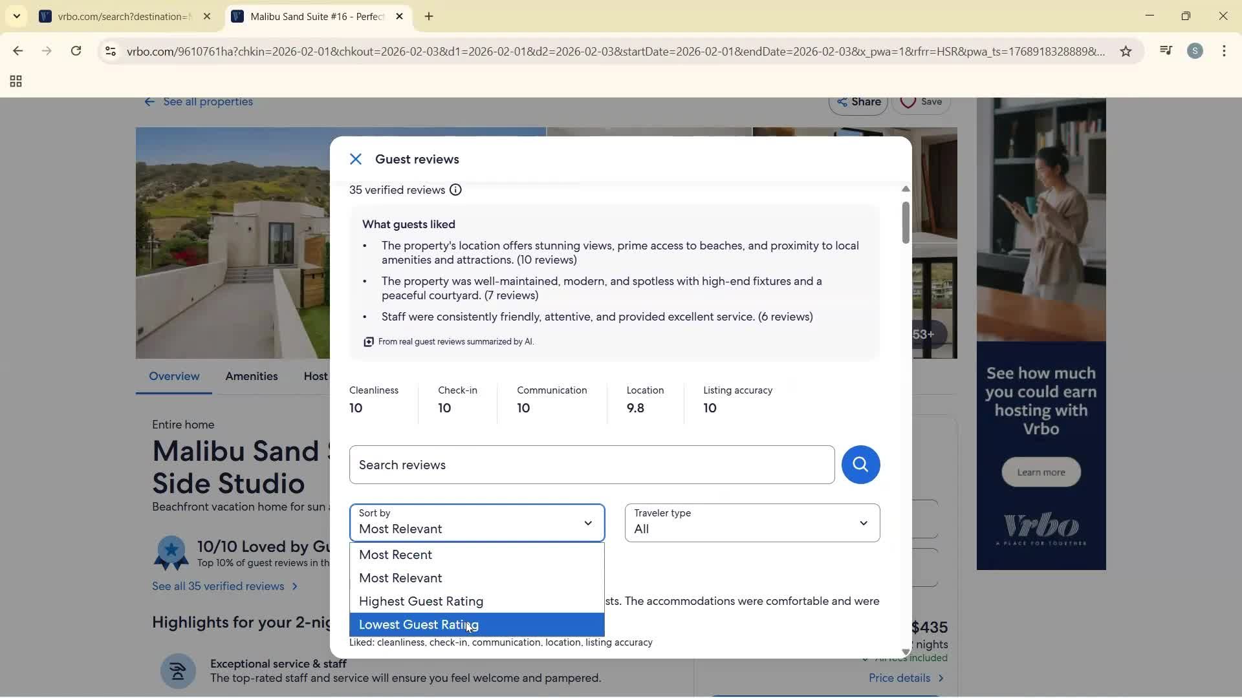Click the browser profile avatar
The width and height of the screenshot is (1242, 698).
pos(1196,50)
